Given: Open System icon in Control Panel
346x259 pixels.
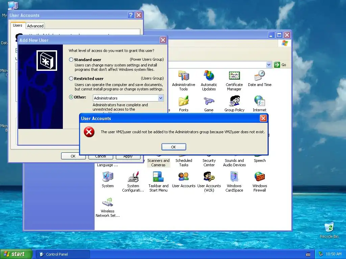Looking at the screenshot, I should coord(108,179).
